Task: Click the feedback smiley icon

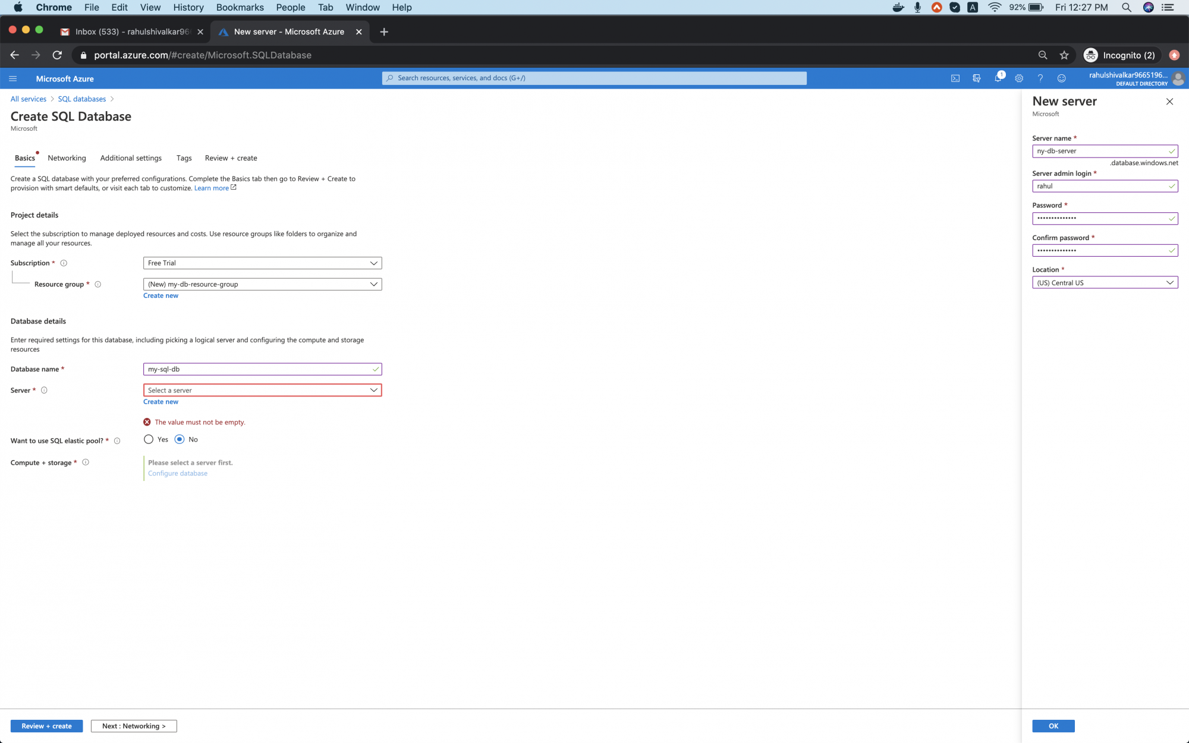Action: [1061, 78]
